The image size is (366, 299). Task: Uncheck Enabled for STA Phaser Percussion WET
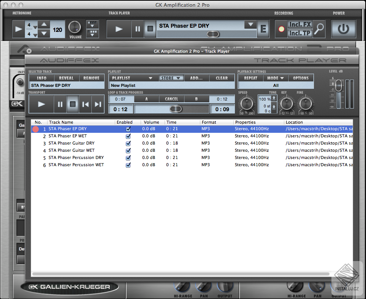tap(128, 165)
